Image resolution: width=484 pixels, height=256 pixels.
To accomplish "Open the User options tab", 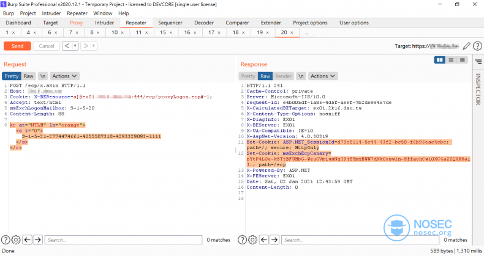I will tap(354, 23).
